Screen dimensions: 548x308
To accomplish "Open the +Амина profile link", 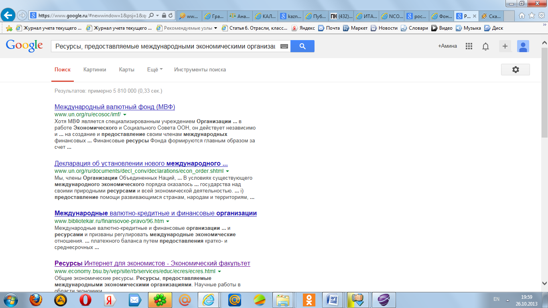I will pyautogui.click(x=447, y=46).
